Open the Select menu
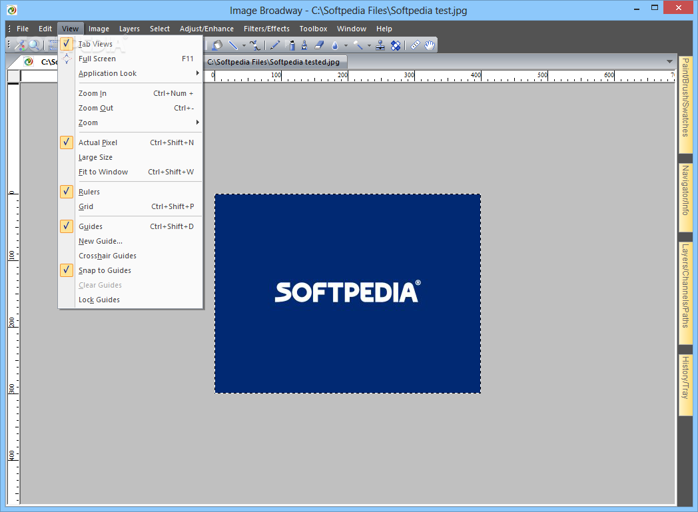This screenshot has width=698, height=512. tap(160, 29)
